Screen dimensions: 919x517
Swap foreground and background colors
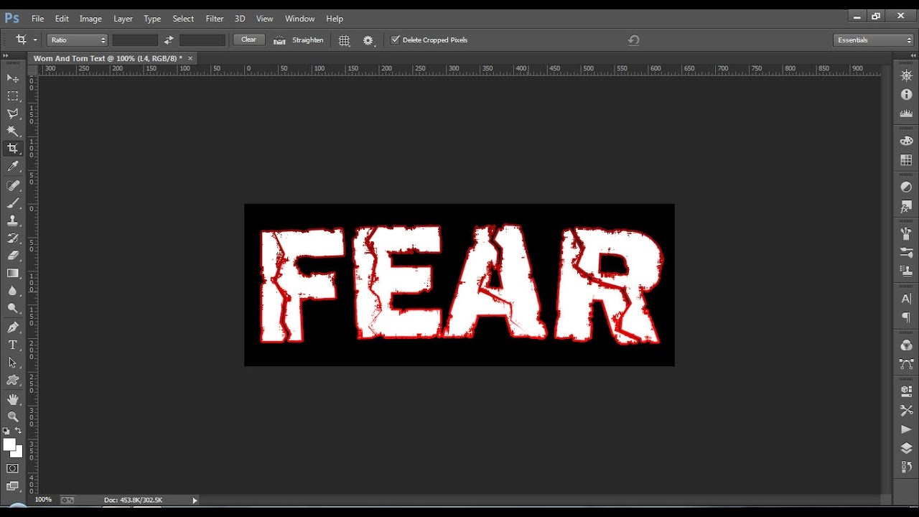[x=19, y=431]
